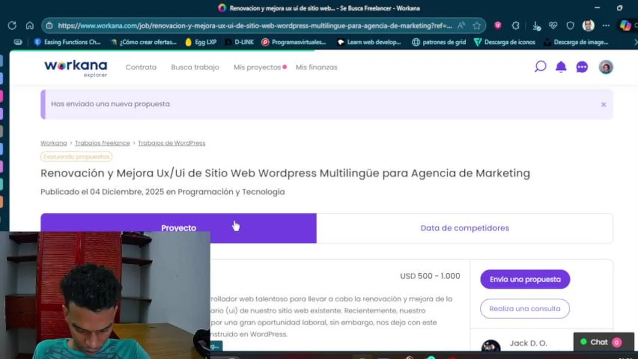Dismiss the 'Has enviado una nueva propuesta' banner
The width and height of the screenshot is (638, 359).
604,104
